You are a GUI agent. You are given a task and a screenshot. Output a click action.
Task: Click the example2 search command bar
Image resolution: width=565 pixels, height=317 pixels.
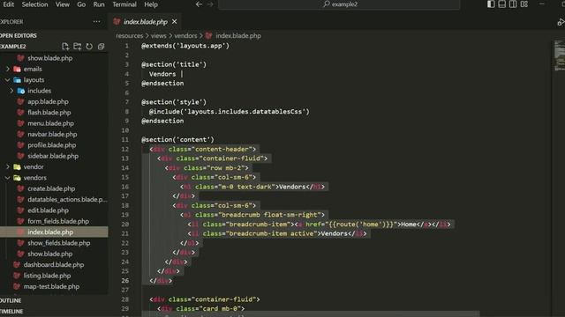click(339, 4)
